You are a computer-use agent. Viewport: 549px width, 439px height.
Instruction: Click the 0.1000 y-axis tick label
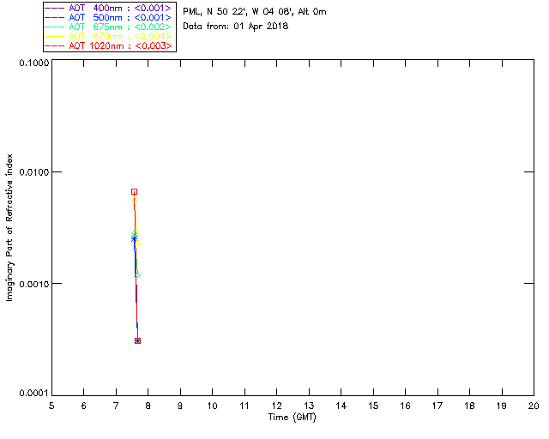tap(34, 63)
